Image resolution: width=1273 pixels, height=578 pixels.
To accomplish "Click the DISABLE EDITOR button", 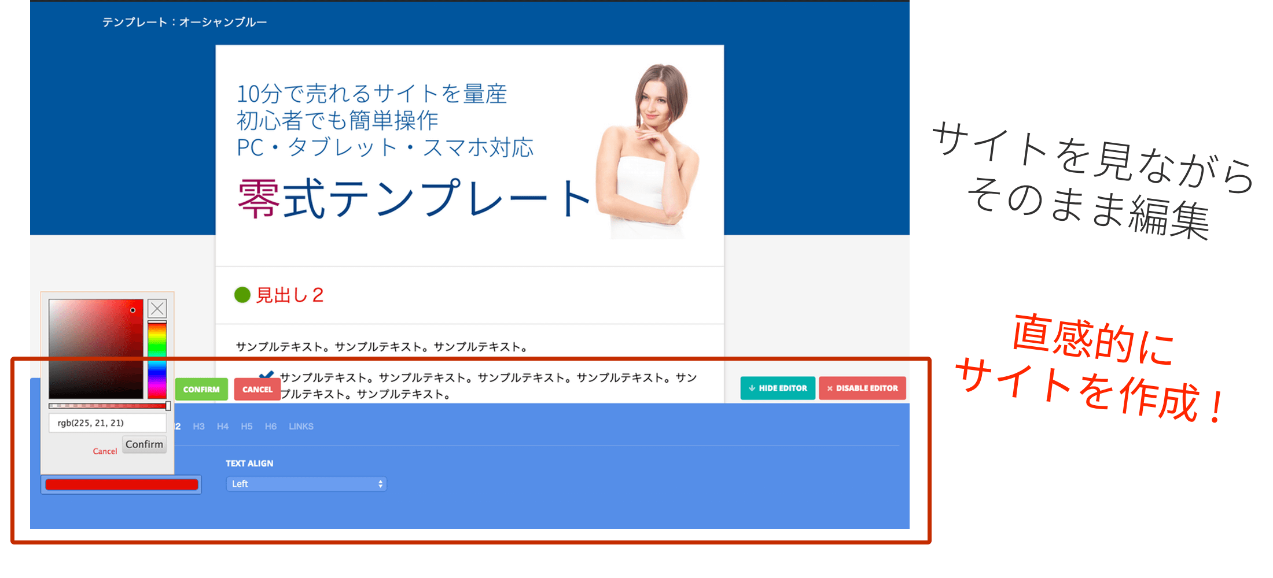I will point(862,388).
